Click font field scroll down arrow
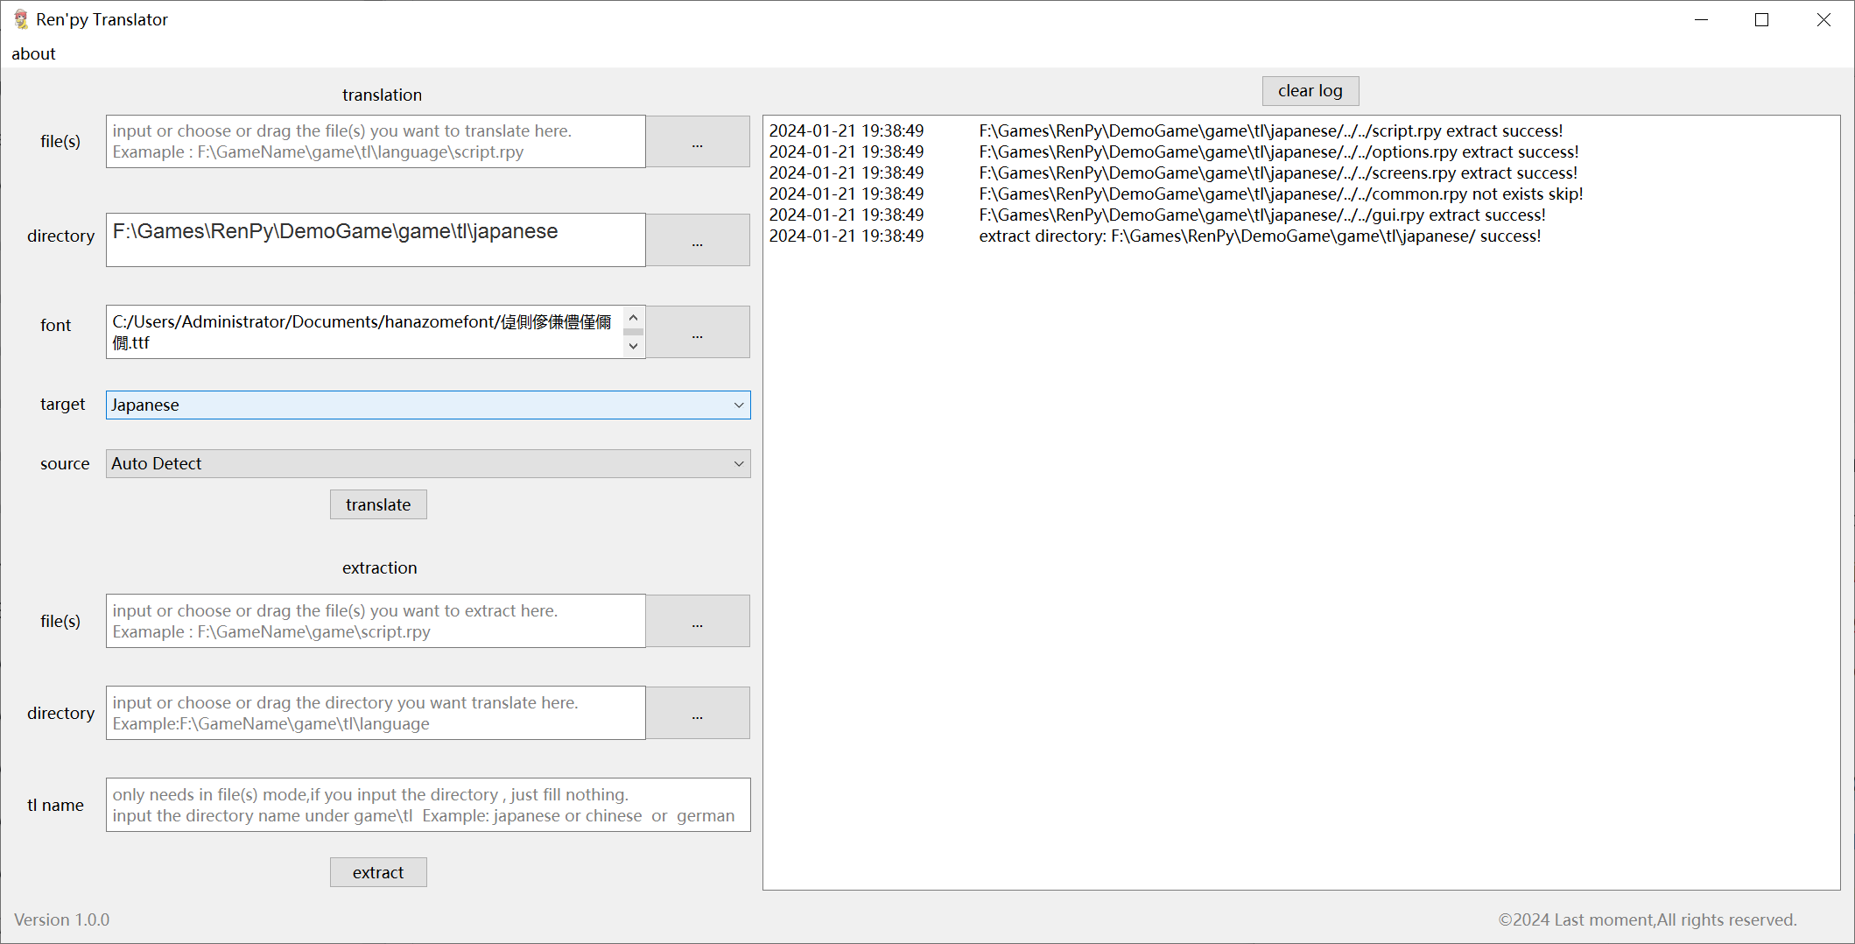The height and width of the screenshot is (944, 1855). pos(634,347)
